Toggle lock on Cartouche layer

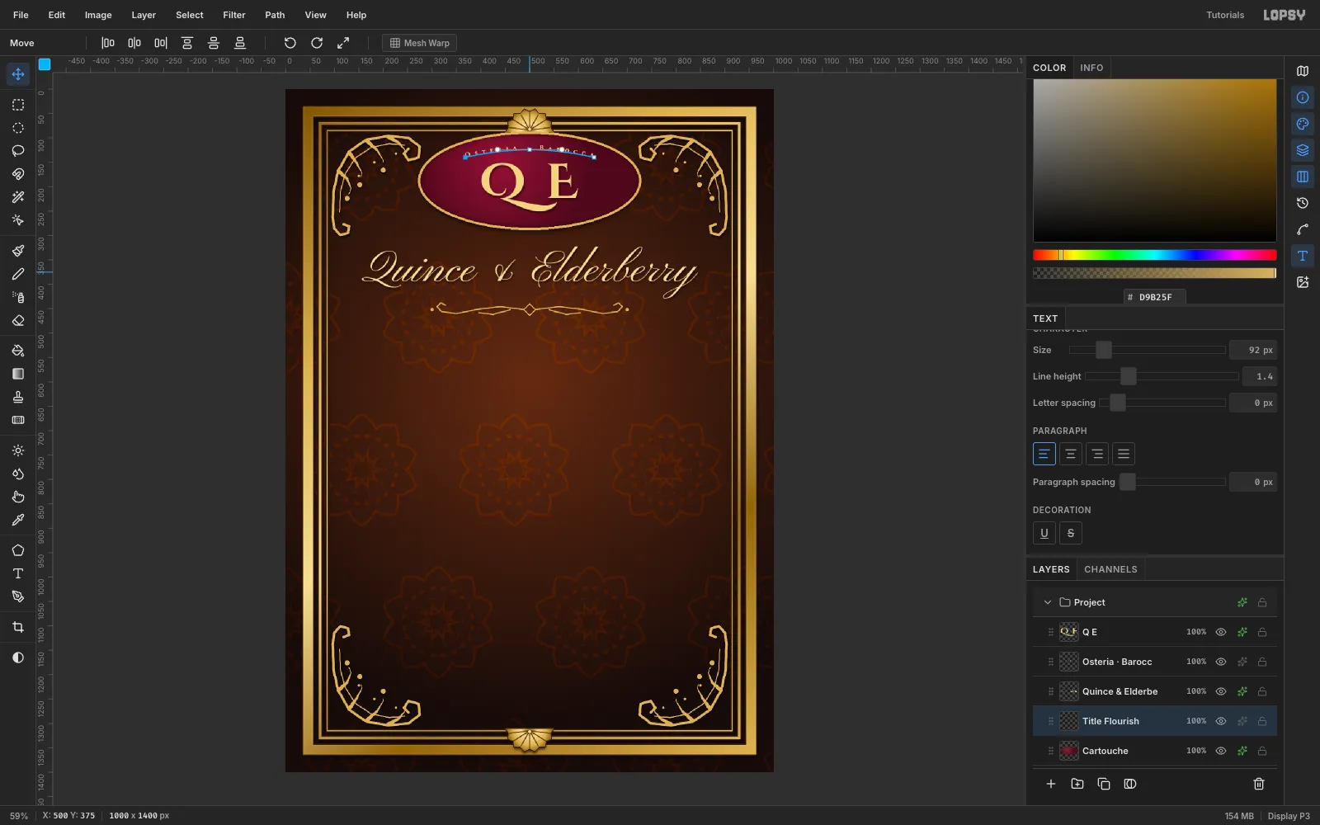pyautogui.click(x=1262, y=751)
